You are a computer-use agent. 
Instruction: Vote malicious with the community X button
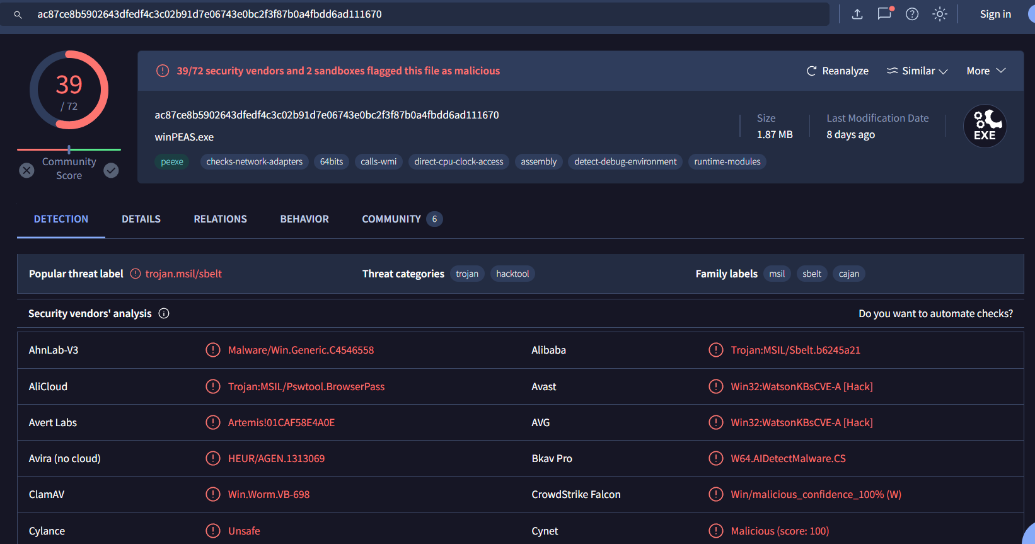tap(26, 170)
